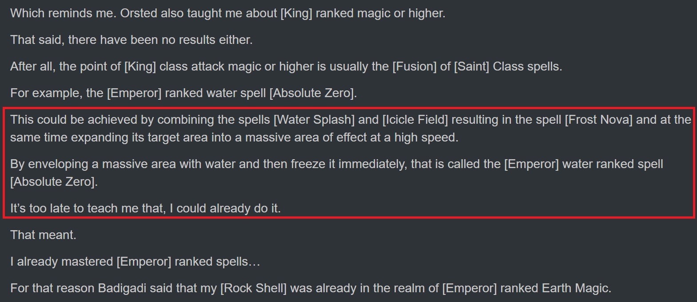697x302 pixels.
Task: Click the sentence 'That said, there have been no results either.'
Action: tap(131, 40)
